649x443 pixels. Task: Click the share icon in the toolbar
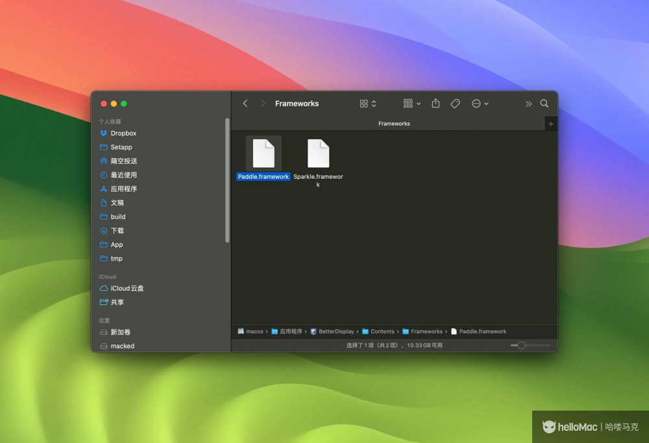[435, 104]
